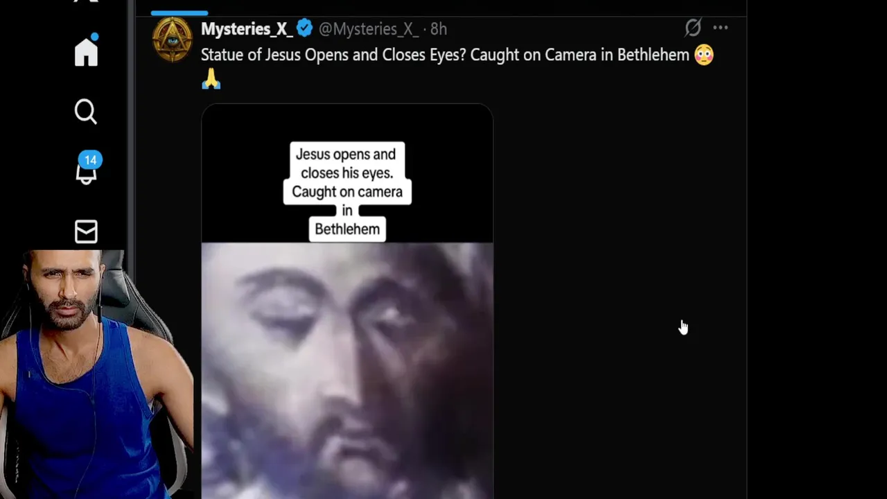The height and width of the screenshot is (499, 887).
Task: Open the Search page icon
Action: 86,112
